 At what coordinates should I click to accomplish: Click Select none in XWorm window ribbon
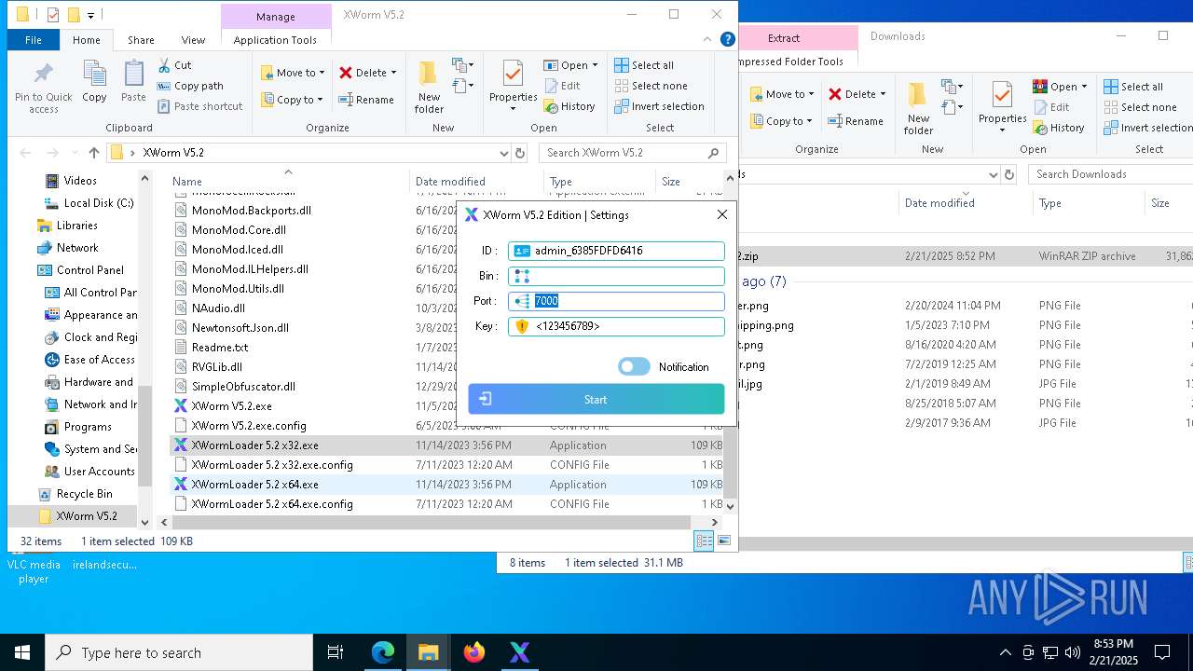pyautogui.click(x=651, y=86)
